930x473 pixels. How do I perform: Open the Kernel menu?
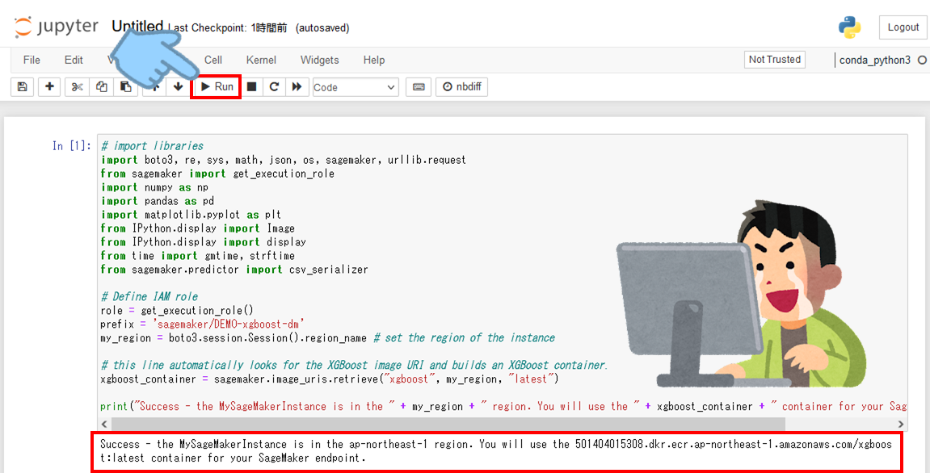tap(261, 60)
